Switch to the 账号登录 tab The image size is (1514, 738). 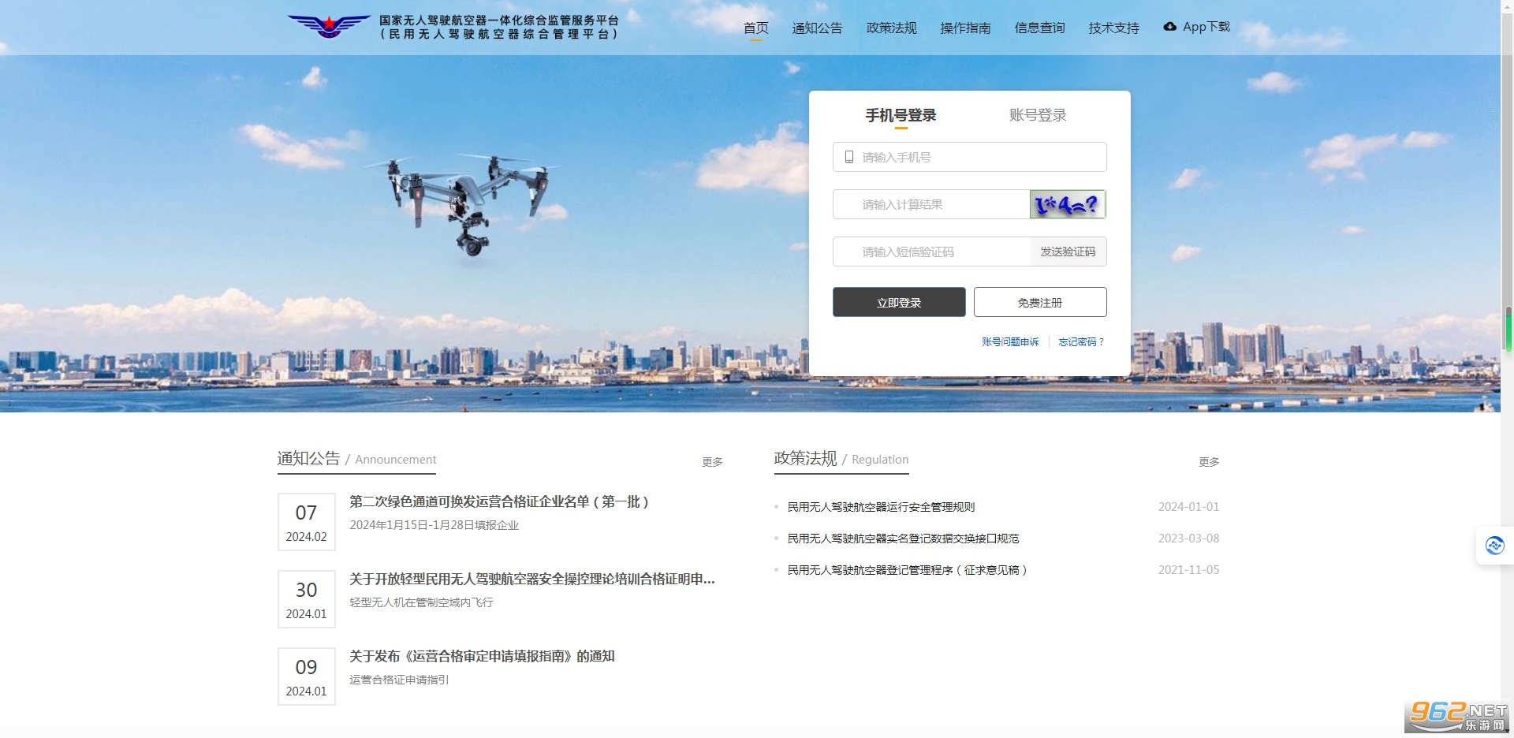click(1038, 115)
